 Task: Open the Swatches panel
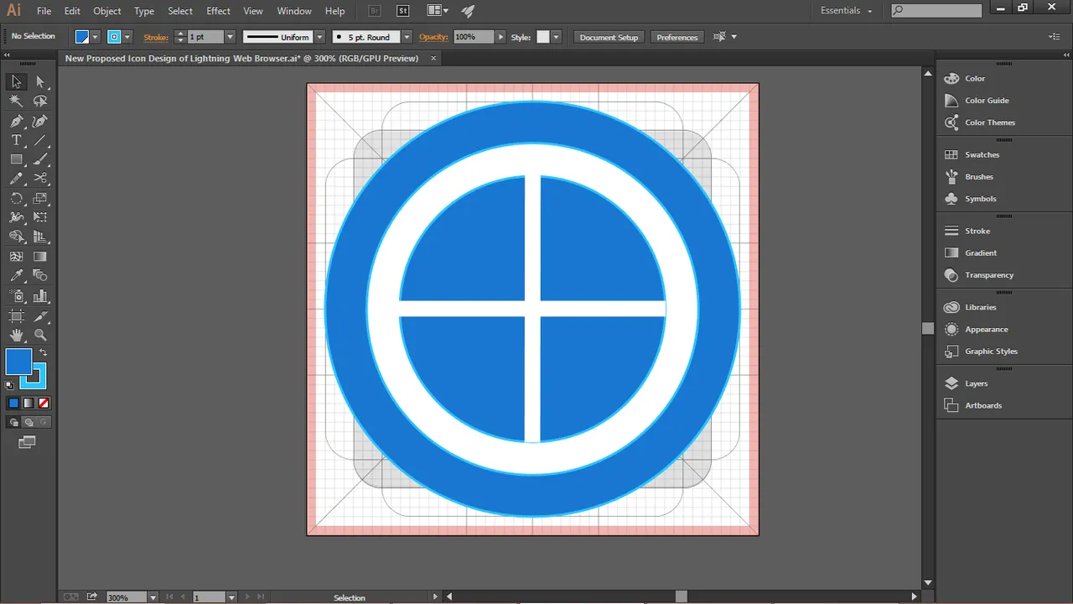(982, 154)
